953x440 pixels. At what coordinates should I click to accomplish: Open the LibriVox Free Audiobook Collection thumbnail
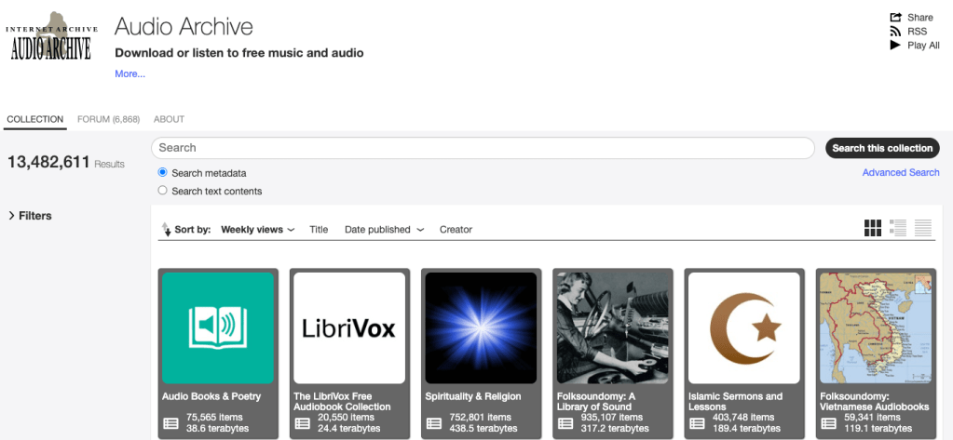pos(349,328)
